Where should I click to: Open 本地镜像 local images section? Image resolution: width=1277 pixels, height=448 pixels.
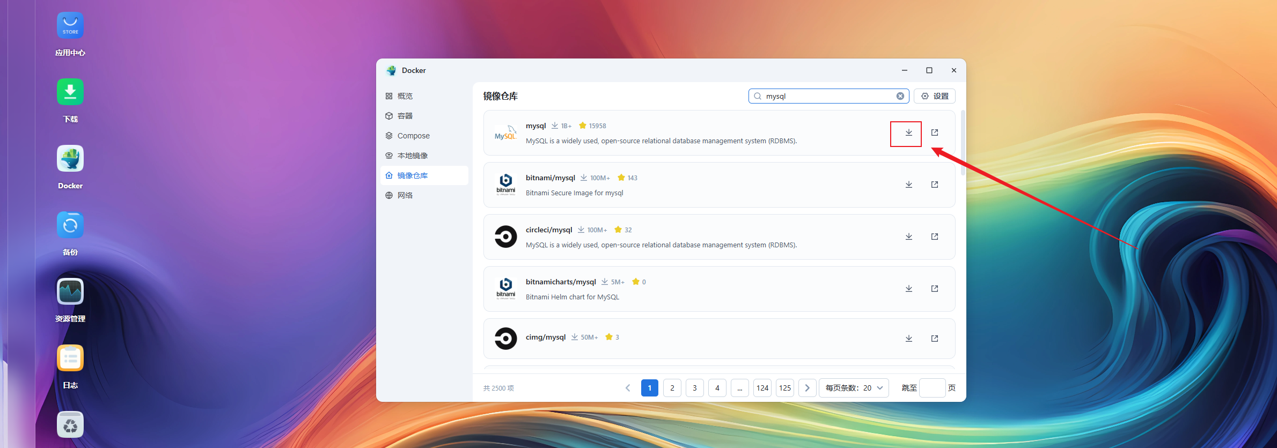(424, 156)
